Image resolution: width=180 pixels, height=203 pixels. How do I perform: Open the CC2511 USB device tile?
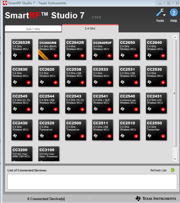click(x=103, y=130)
